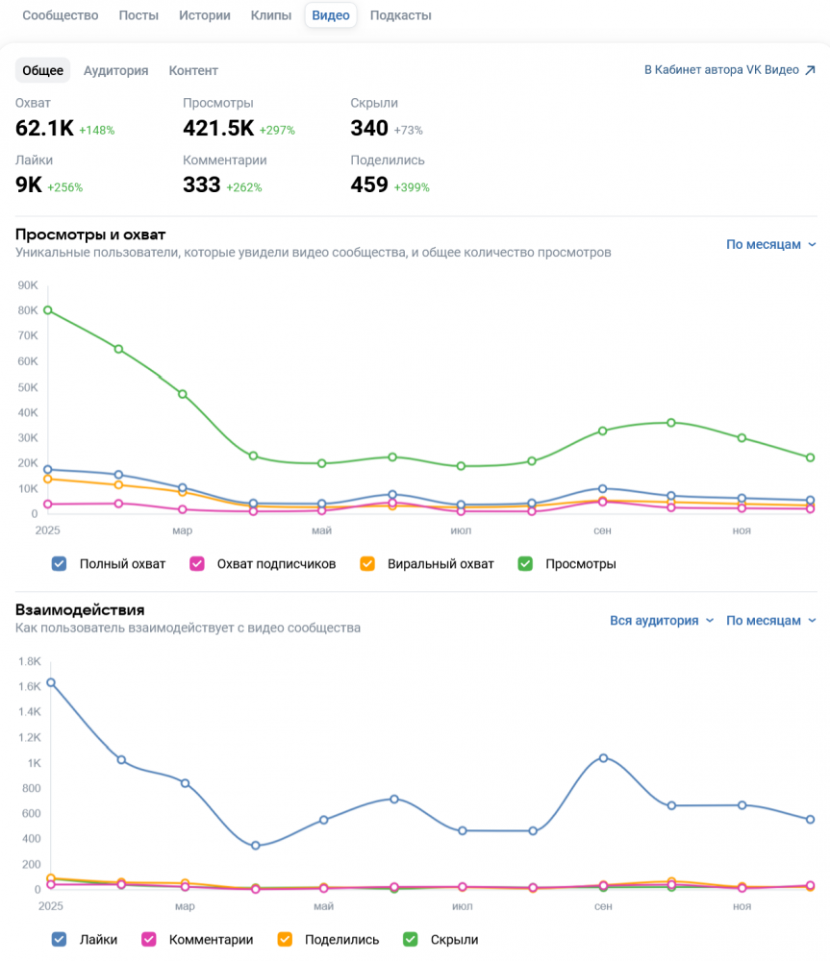
Task: Toggle the Лайки legend checkbox
Action: (x=59, y=940)
